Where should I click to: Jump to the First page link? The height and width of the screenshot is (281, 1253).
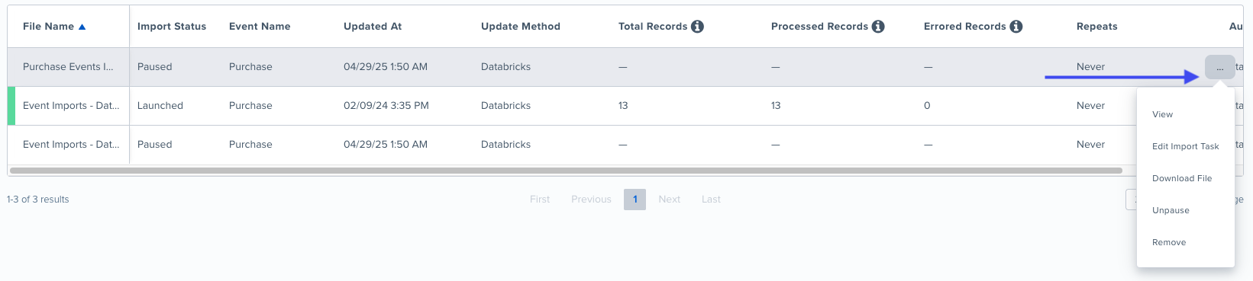540,200
